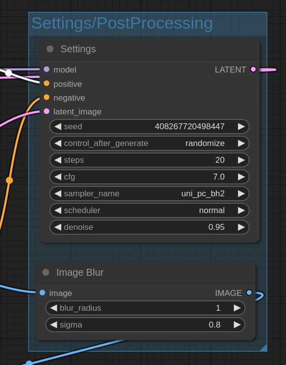Grab the group's bottom-right resize corner
Screen dimensions: 286x365
(x=263, y=348)
